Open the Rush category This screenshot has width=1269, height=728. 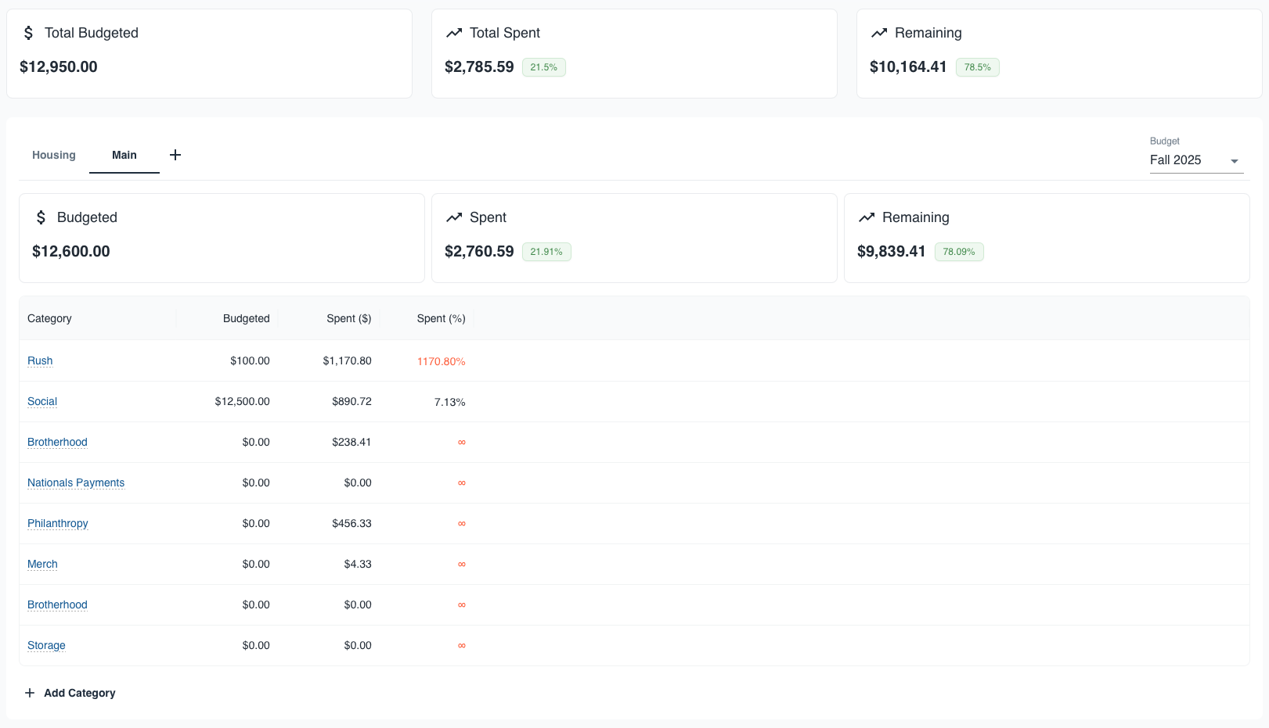tap(40, 360)
